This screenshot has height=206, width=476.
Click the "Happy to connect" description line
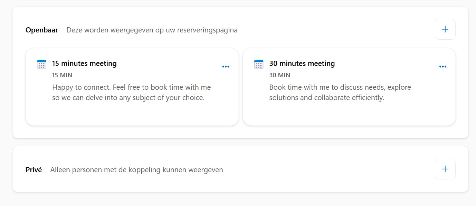[x=131, y=87]
